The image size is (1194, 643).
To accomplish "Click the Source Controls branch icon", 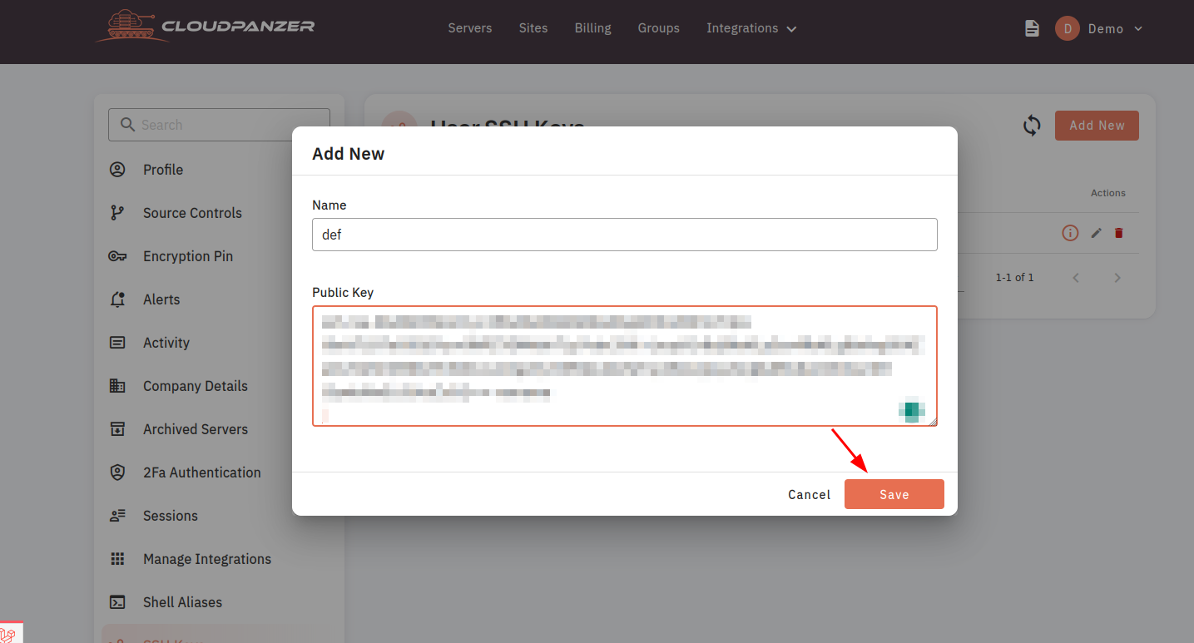I will tap(117, 213).
